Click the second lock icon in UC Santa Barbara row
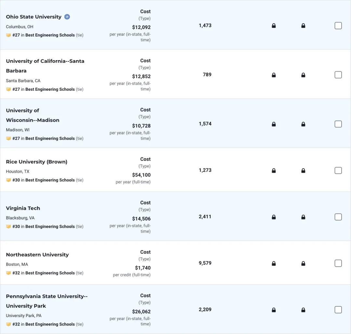Screen dimensions: 351x334 pos(303,75)
